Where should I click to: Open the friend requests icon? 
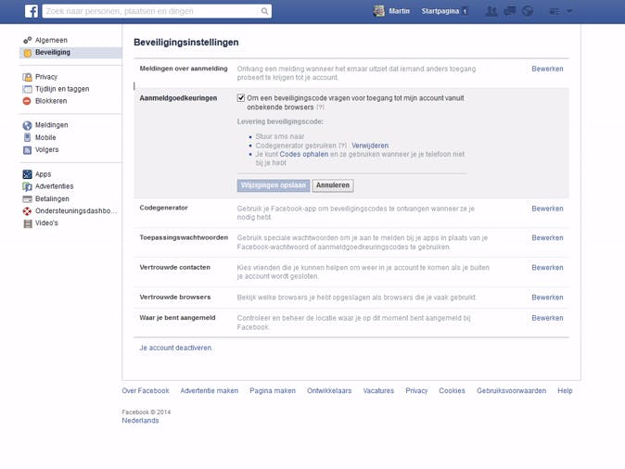pyautogui.click(x=491, y=11)
